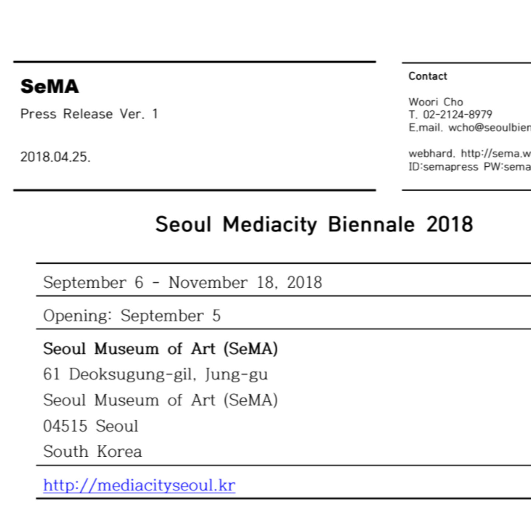Click the PW:sema password text

coord(507,167)
